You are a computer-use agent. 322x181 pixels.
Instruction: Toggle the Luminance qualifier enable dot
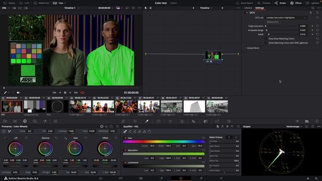pos(125,162)
